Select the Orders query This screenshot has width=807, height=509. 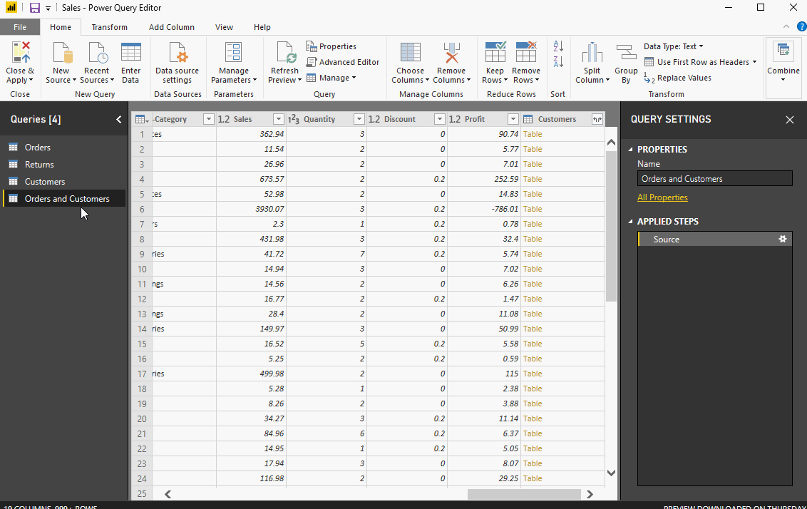tap(64, 147)
